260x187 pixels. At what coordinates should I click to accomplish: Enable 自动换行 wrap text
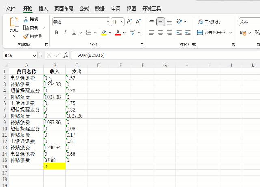210,21
